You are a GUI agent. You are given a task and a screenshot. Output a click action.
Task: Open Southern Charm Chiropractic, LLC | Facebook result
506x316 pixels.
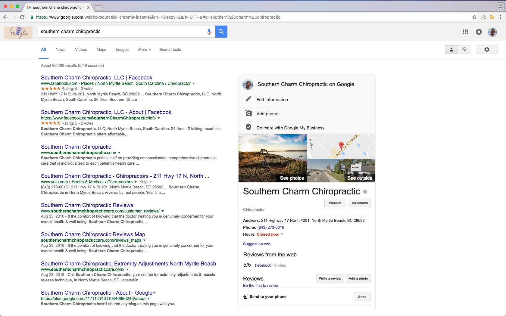pos(97,78)
